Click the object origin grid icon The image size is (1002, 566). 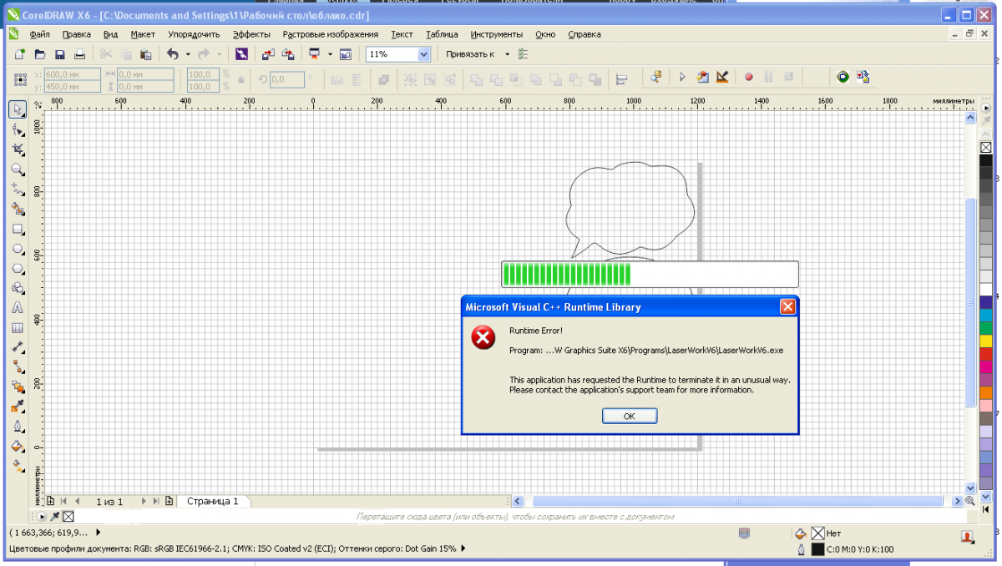21,80
